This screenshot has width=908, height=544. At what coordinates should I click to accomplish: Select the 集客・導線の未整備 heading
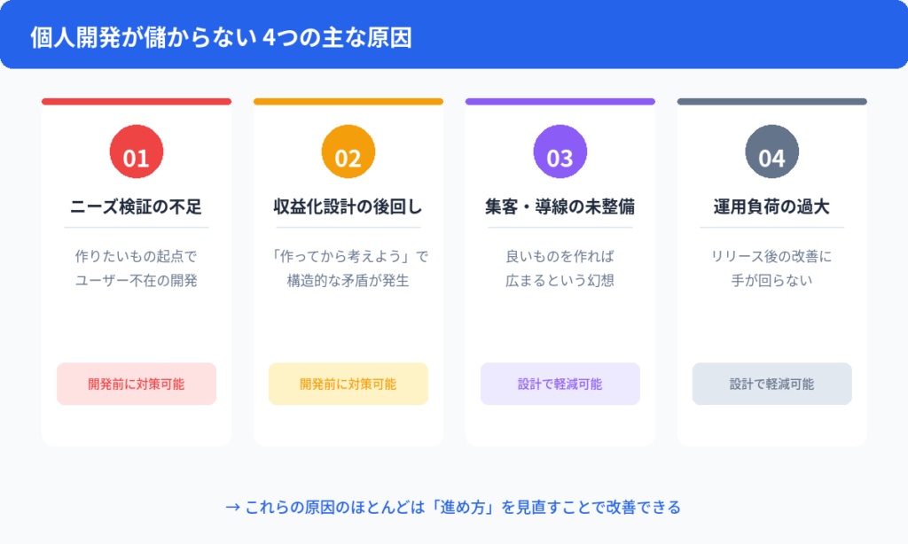[560, 207]
